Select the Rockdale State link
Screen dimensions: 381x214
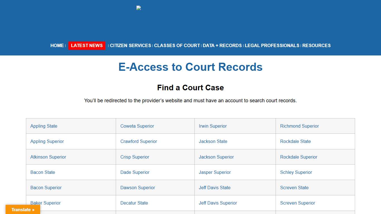click(x=295, y=141)
